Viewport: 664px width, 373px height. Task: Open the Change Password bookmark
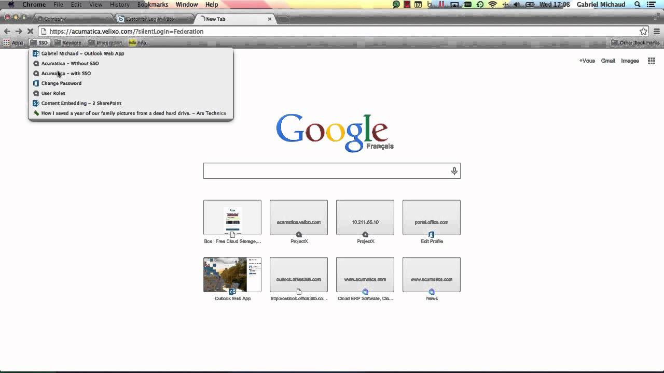pyautogui.click(x=131, y=83)
